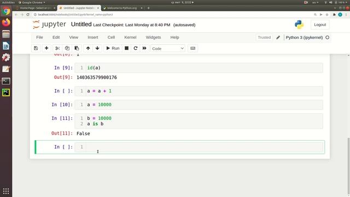Launch Firefox from the dock
Viewport: 350px width, 197px height.
click(x=6, y=22)
